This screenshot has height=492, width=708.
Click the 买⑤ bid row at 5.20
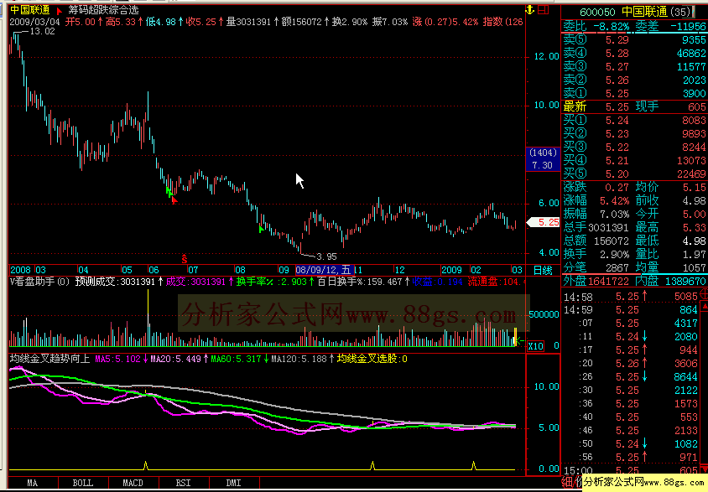[x=634, y=173]
